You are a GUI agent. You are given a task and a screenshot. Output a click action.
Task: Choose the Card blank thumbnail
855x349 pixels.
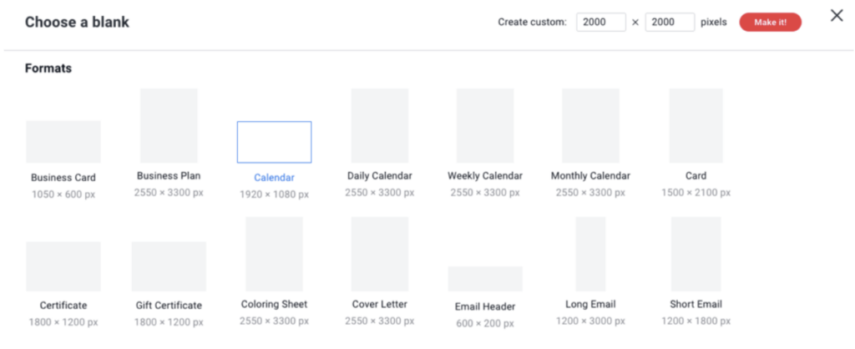pyautogui.click(x=696, y=125)
